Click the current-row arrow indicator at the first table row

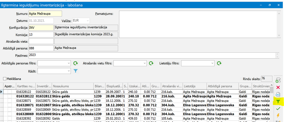pyautogui.click(x=2, y=92)
